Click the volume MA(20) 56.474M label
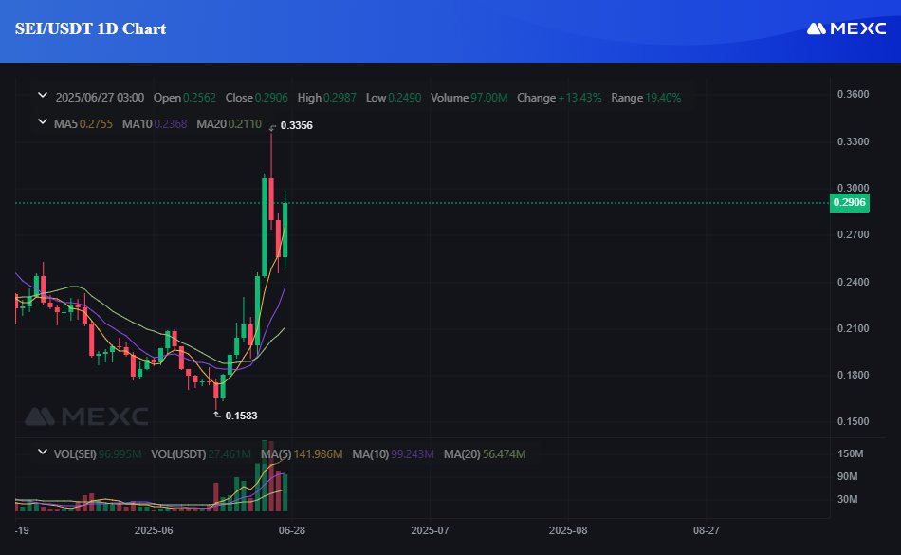Screen dimensions: 901x555 coord(485,454)
